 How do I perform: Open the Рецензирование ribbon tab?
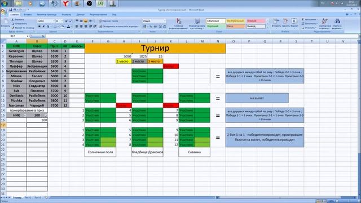pos(98,15)
